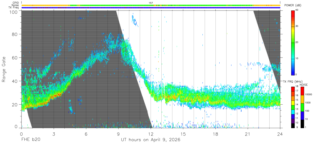Click the 40 tick on Range Gate axis
Viewport: 315px width, 145px height.
point(14,81)
